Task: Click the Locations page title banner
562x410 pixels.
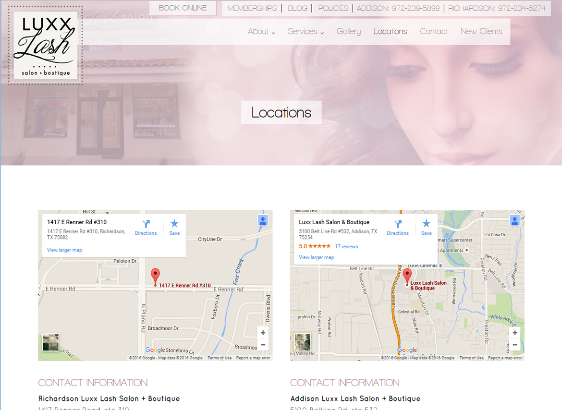Action: coord(281,112)
